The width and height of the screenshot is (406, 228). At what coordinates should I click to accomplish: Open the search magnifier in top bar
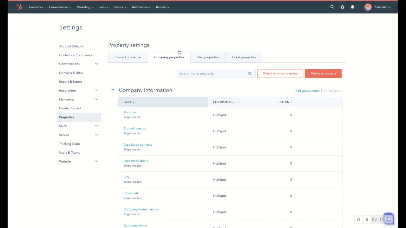pos(332,7)
